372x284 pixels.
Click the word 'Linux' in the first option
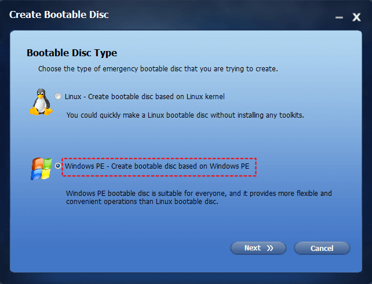pos(73,97)
